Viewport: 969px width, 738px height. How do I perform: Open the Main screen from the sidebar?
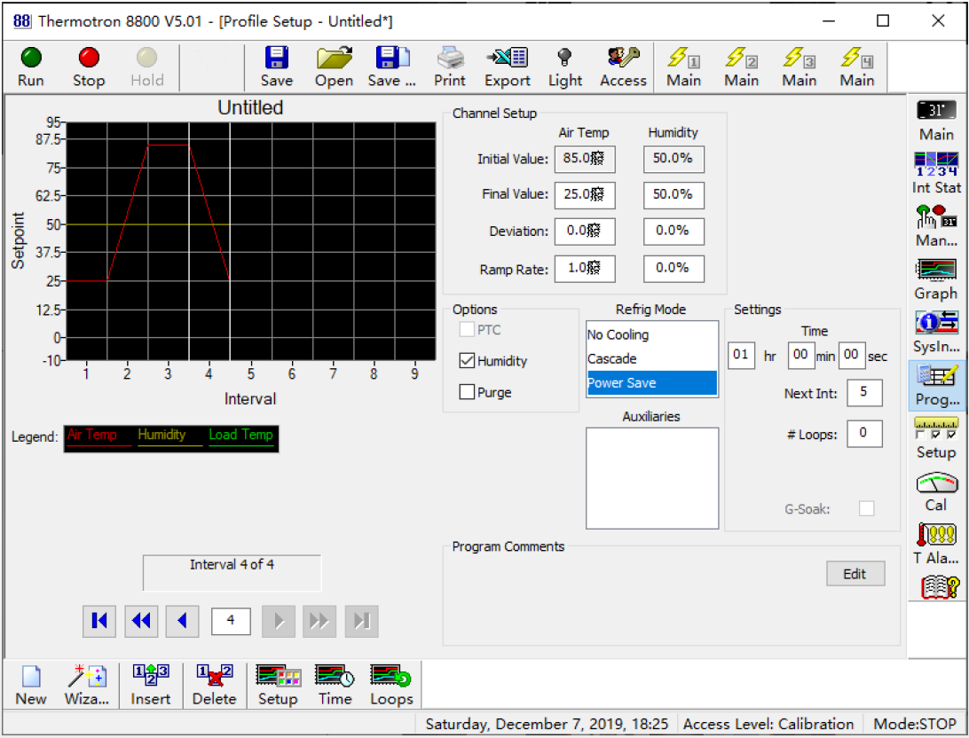click(x=936, y=121)
